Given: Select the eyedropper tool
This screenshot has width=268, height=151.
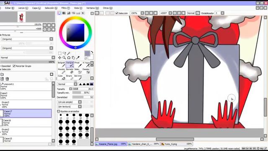Looking at the screenshot, I should pos(78,58).
